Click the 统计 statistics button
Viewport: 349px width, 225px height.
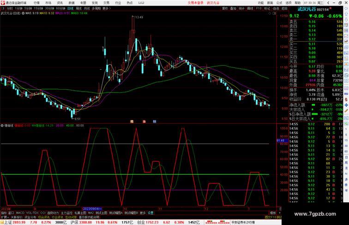pos(241,8)
